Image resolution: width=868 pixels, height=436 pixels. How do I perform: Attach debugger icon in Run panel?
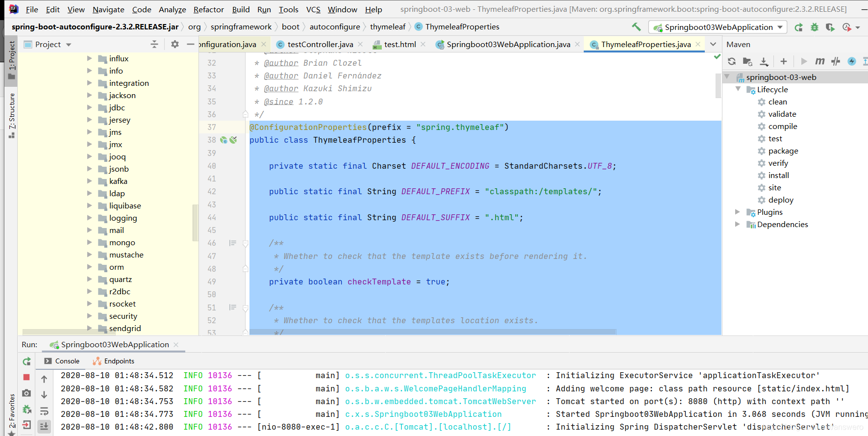pyautogui.click(x=27, y=409)
